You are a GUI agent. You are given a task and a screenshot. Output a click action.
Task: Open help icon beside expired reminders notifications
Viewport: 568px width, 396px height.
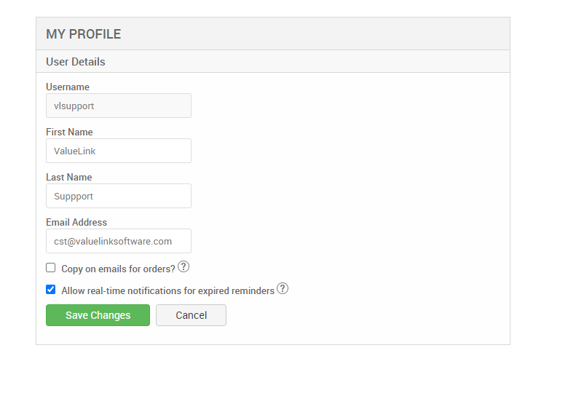[283, 288]
